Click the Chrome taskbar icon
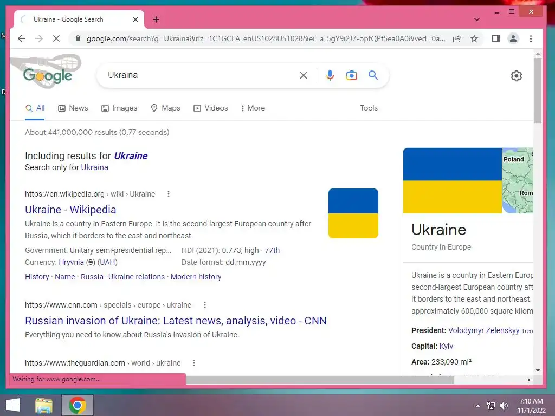 pyautogui.click(x=78, y=405)
